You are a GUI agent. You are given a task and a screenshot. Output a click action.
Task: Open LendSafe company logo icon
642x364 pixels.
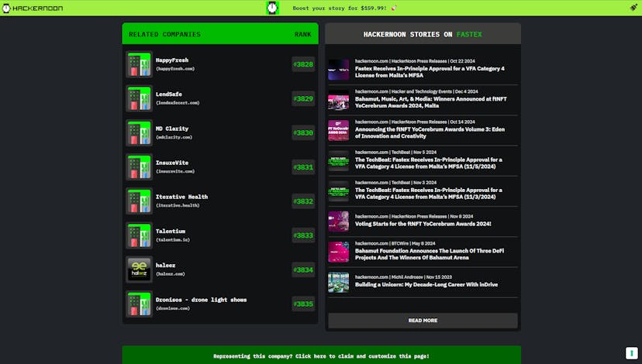[x=140, y=98]
